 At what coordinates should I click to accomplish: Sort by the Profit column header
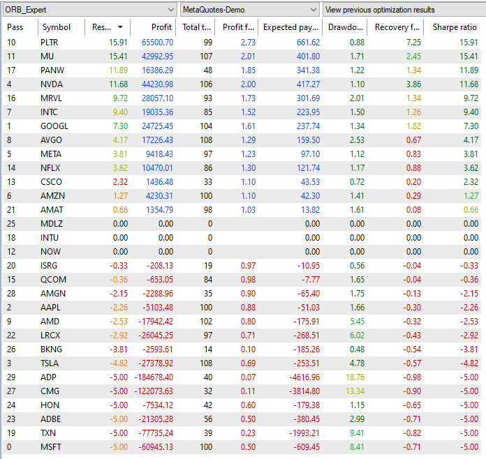153,27
